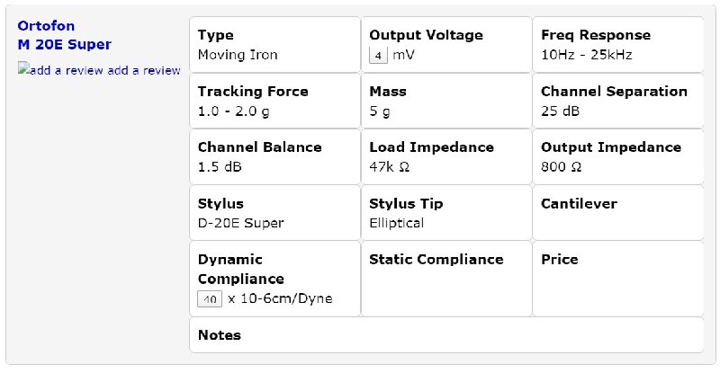Select the Stylus D-20E Super cell
720x373 pixels.
274,213
